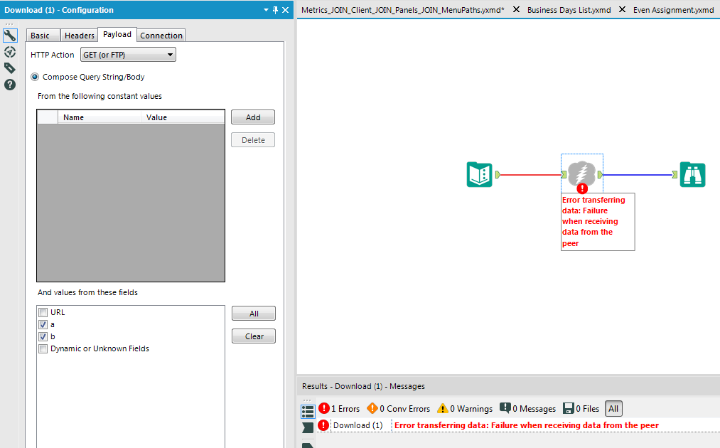Enable the URL field checkbox
Image resolution: width=720 pixels, height=448 pixels.
[43, 311]
